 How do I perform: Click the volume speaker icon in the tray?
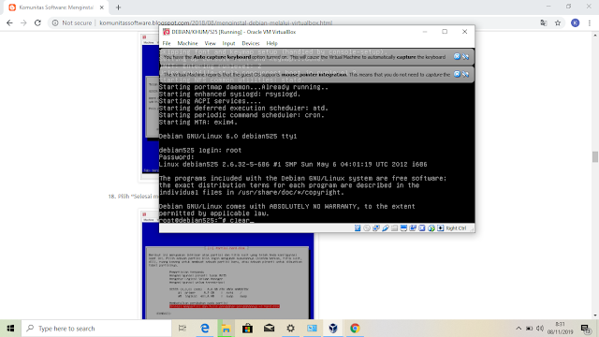540,329
